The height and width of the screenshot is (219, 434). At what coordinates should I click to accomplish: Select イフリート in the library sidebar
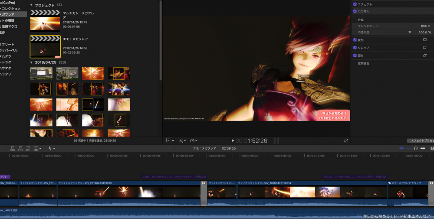[7, 44]
